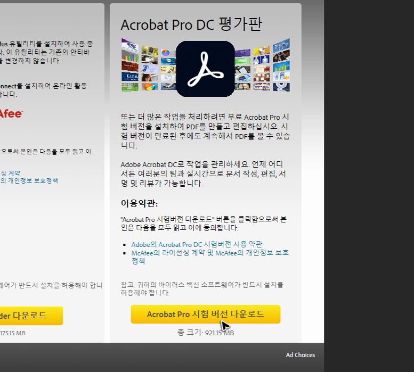Select the Acrobat Pro DC 평가판 heading
Screen dimensions: 414x372
point(191,24)
